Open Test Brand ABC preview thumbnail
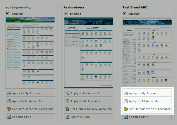 147,52
